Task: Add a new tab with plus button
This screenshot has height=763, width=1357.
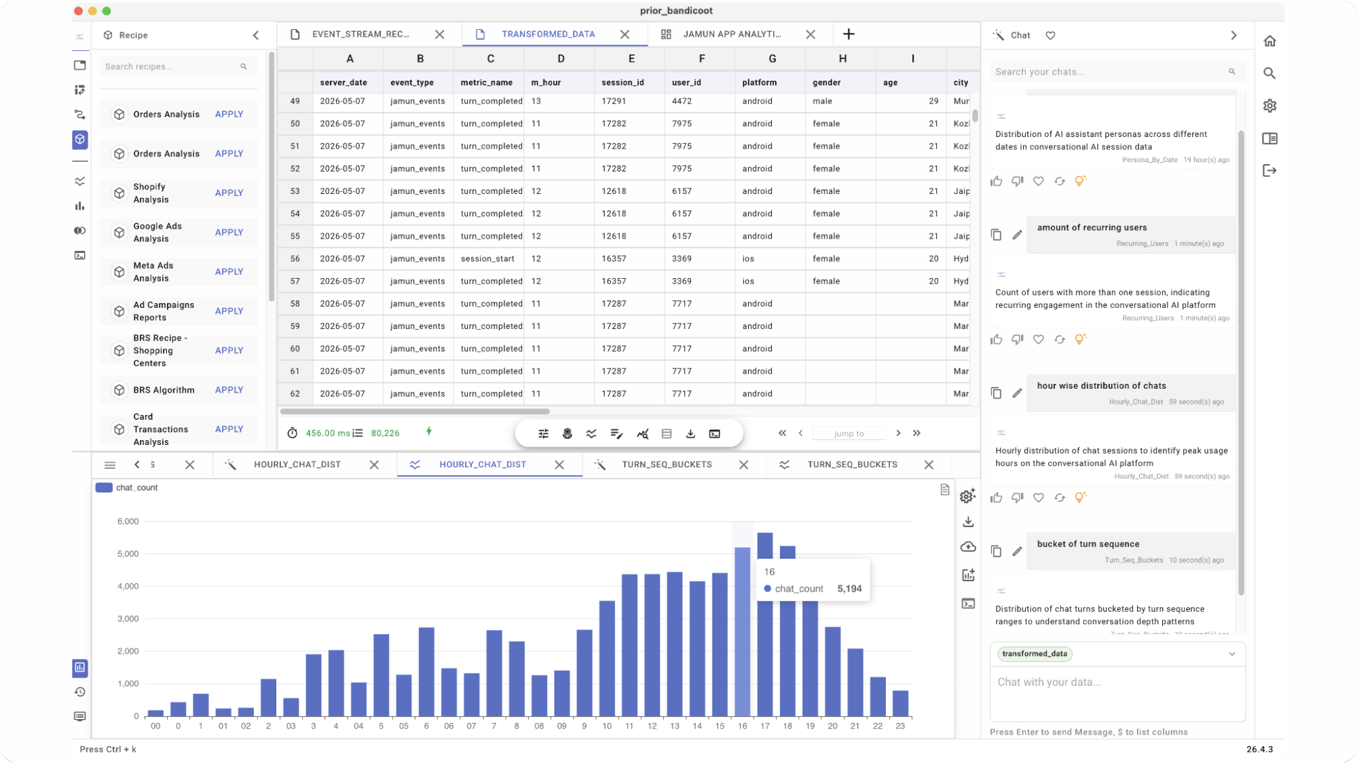Action: (x=849, y=34)
